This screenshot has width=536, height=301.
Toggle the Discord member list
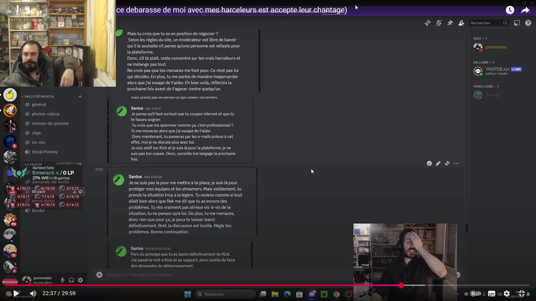(461, 23)
